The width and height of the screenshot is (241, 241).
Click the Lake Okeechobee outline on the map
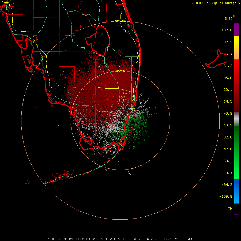pyautogui.click(x=98, y=40)
